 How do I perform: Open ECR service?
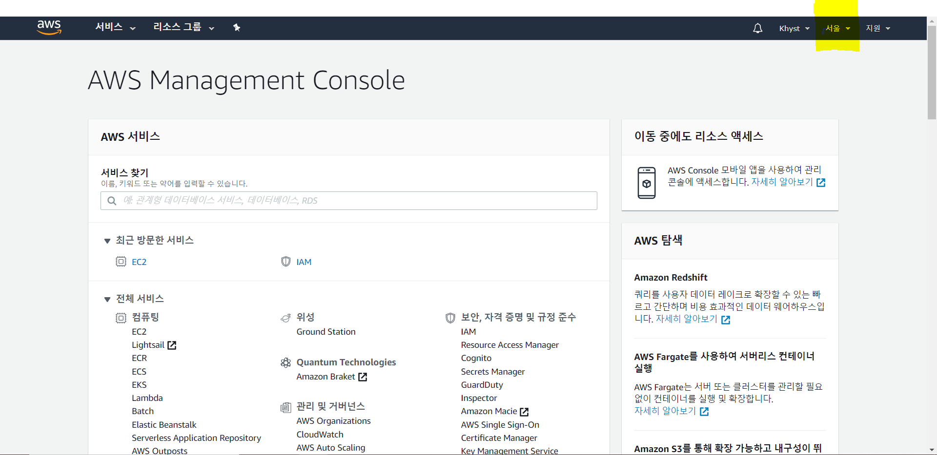tap(139, 358)
